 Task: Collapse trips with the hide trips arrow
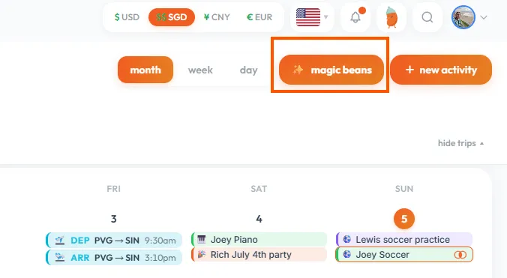(481, 143)
